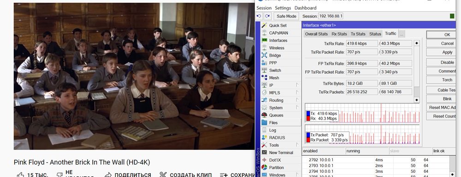Open CAPsMAN in the WinBox sidebar
The image size is (461, 177).
[x=278, y=33]
